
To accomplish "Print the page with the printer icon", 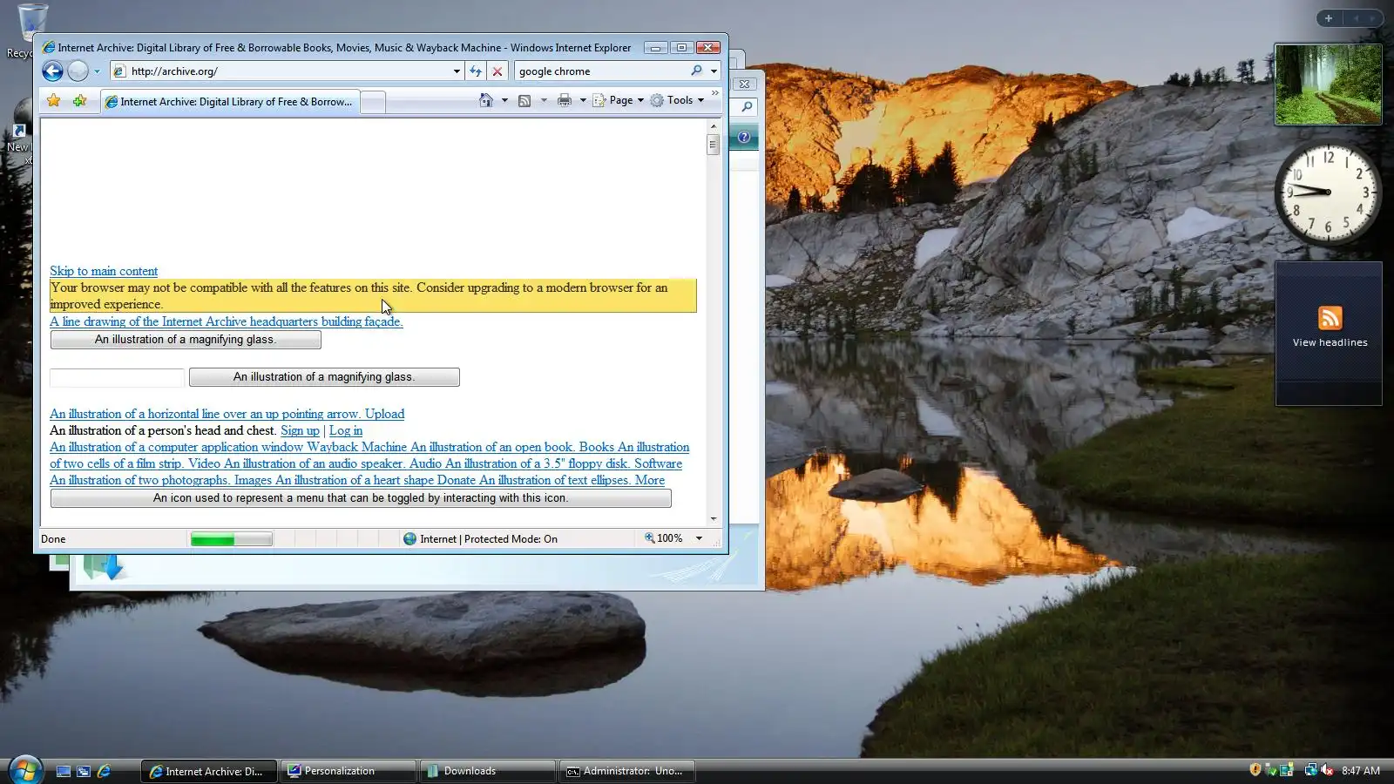I will coord(565,100).
